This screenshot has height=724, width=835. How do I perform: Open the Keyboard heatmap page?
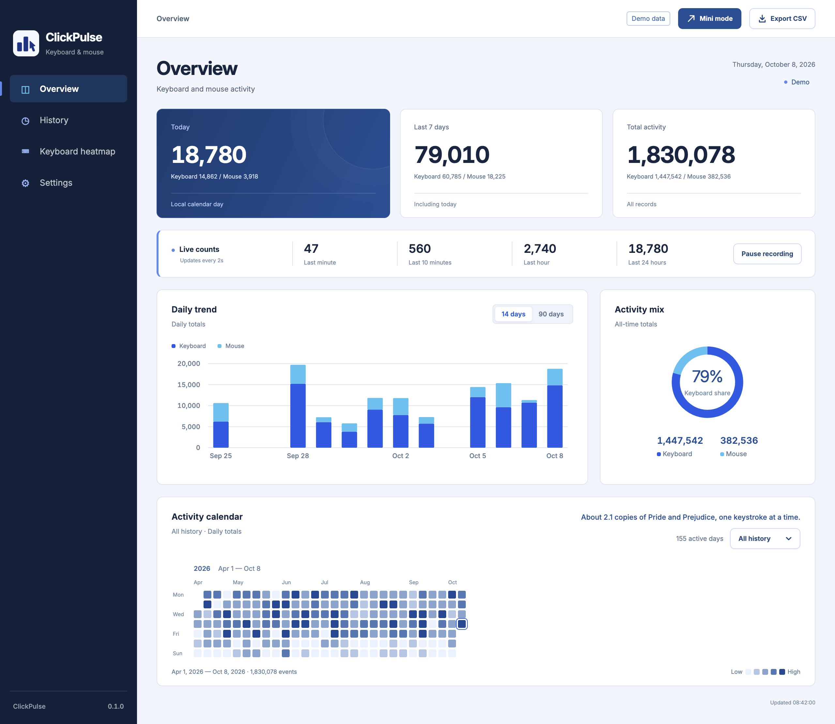68,152
